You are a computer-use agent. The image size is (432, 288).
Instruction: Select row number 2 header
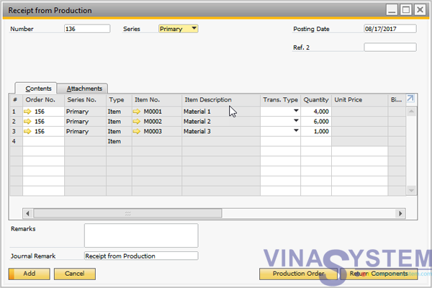click(17, 122)
